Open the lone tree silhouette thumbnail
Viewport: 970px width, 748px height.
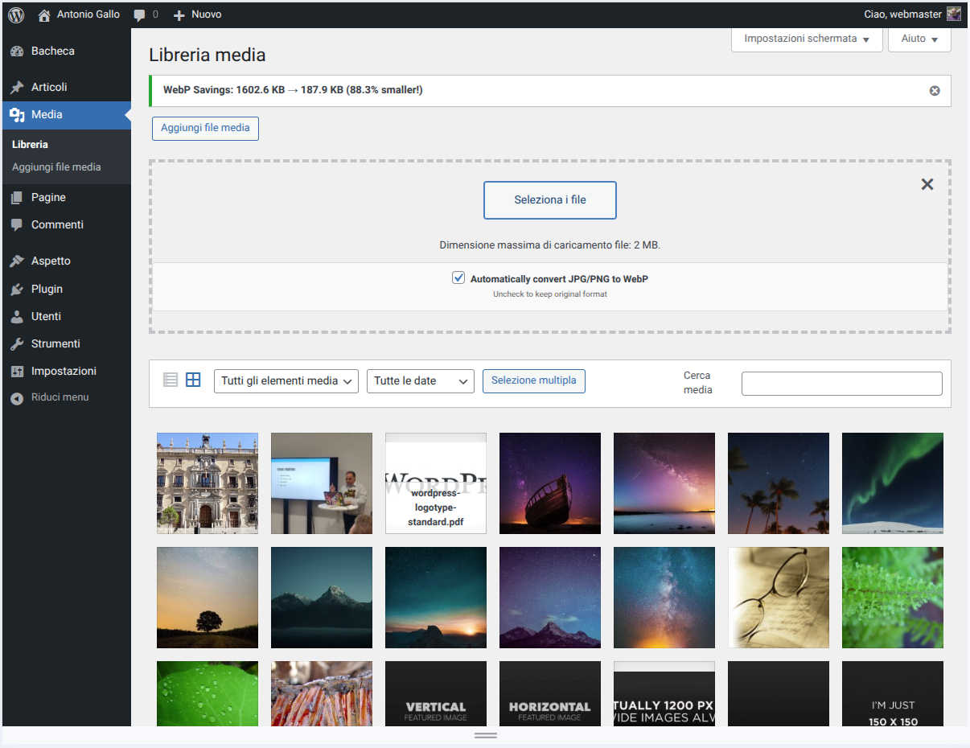pyautogui.click(x=208, y=598)
